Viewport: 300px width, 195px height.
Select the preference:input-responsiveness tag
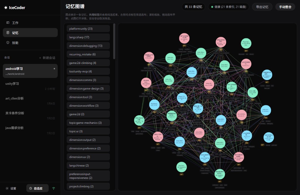coord(88,176)
